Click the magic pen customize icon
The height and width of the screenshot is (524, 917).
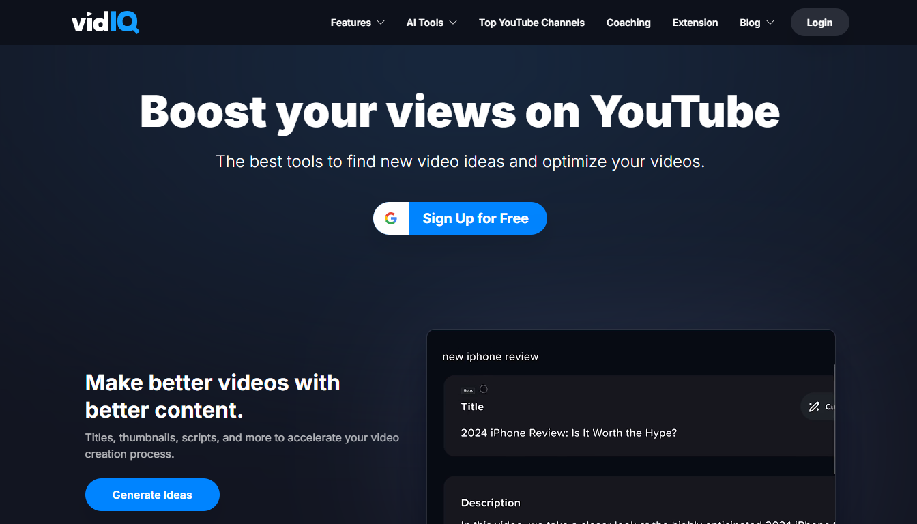click(814, 407)
